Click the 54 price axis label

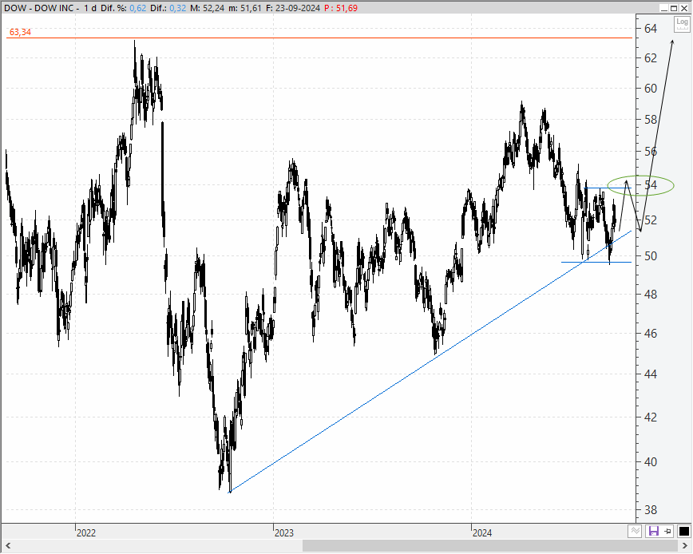(x=651, y=185)
